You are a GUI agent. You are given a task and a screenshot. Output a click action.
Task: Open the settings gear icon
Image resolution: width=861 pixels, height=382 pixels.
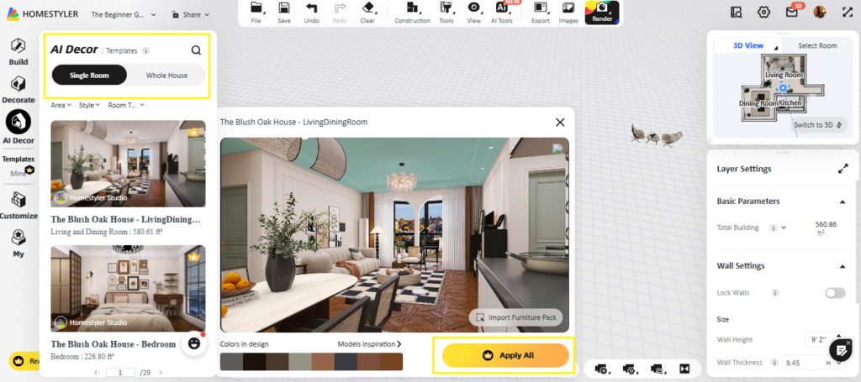point(763,12)
